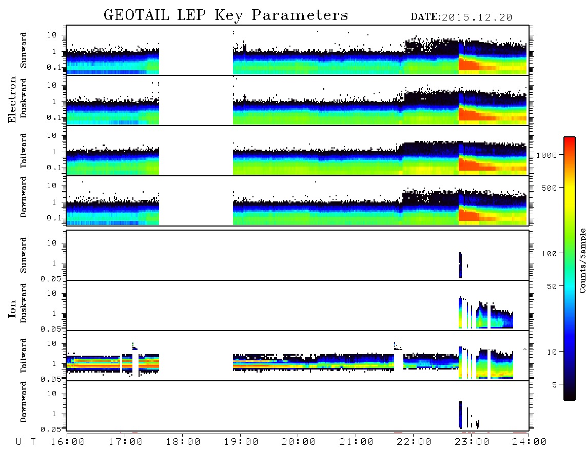Click the 10 tick on colorbar
Screen dimensions: 586x451
click(552, 352)
